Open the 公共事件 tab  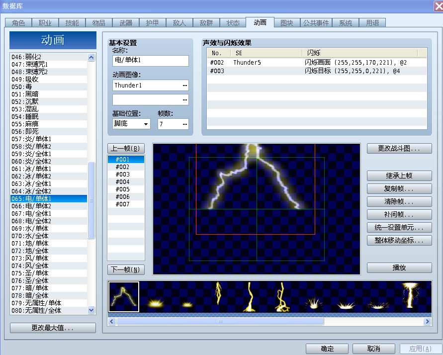316,23
